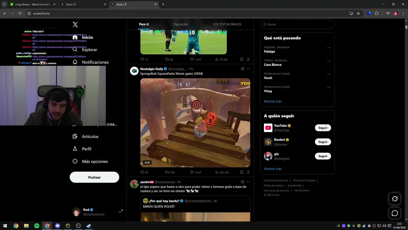
Task: Click Mostrar más under Qué está pasando
Action: (273, 101)
